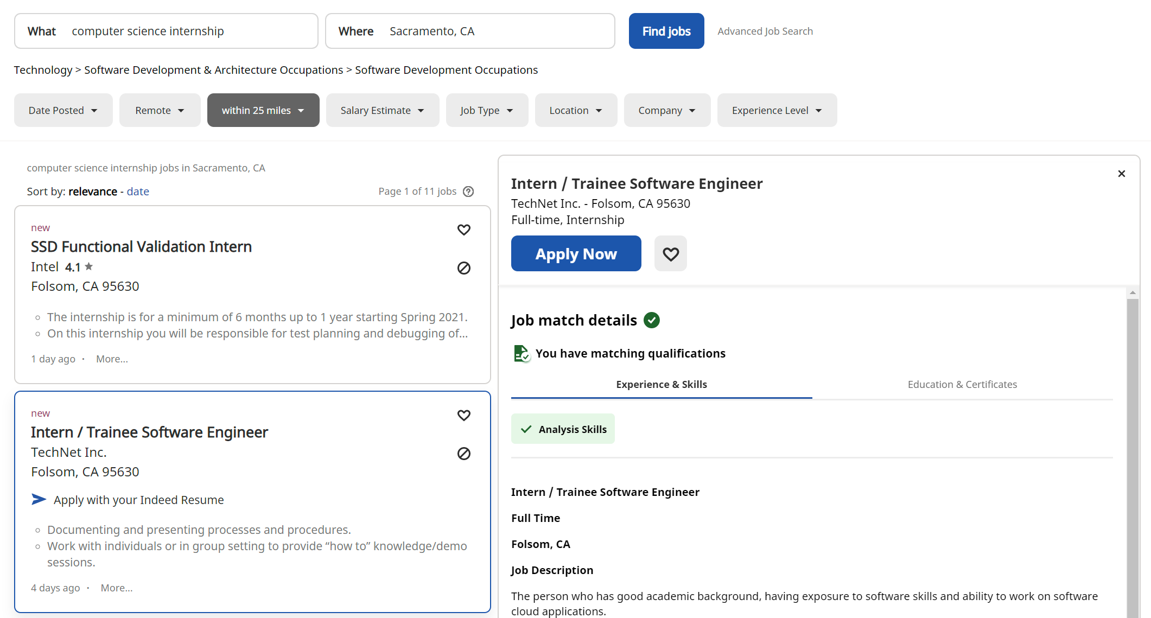The height and width of the screenshot is (618, 1151).
Task: Click the Analysis Skills green chip
Action: point(563,429)
